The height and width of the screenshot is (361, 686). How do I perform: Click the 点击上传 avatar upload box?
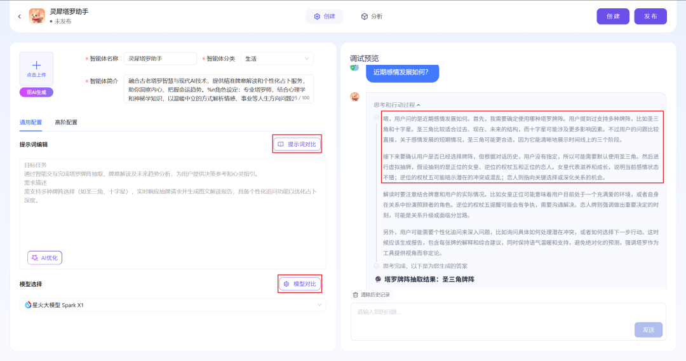point(36,69)
